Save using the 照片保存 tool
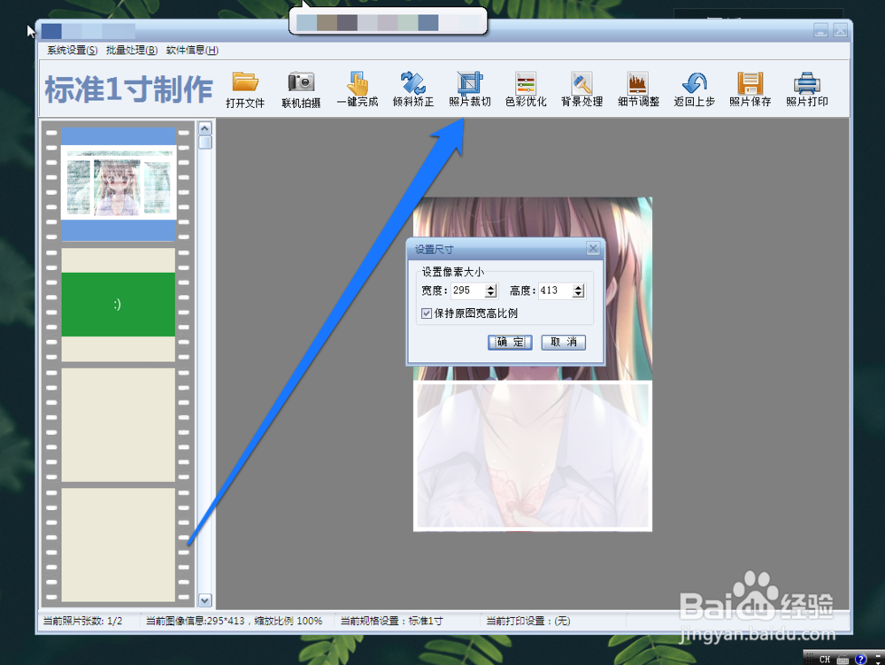 click(750, 89)
